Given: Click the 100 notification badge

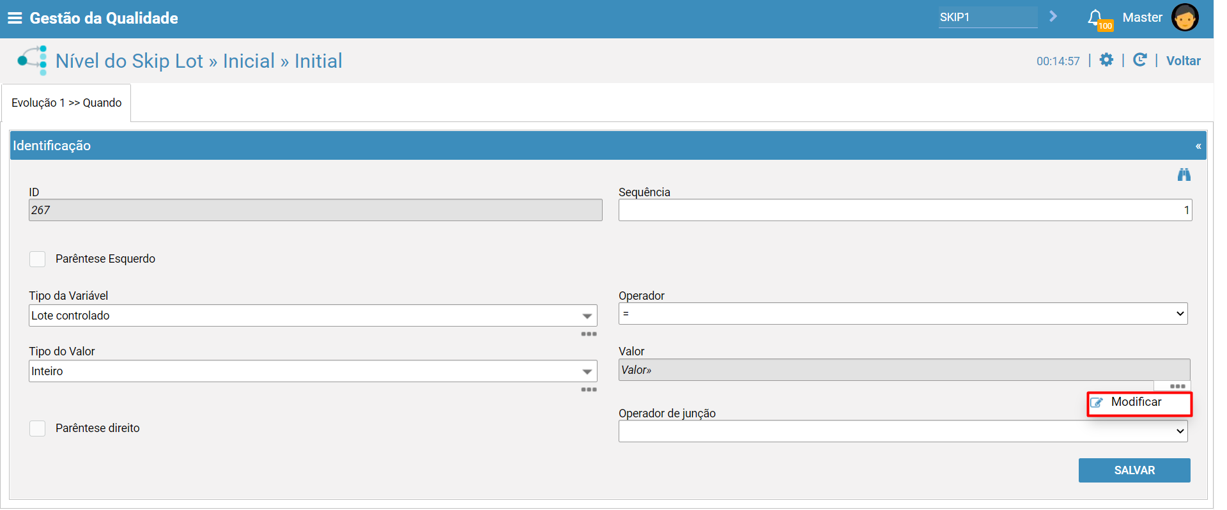Looking at the screenshot, I should 1106,26.
